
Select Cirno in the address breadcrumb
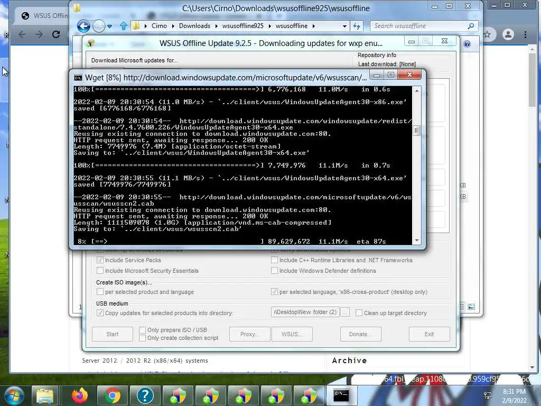tap(159, 26)
